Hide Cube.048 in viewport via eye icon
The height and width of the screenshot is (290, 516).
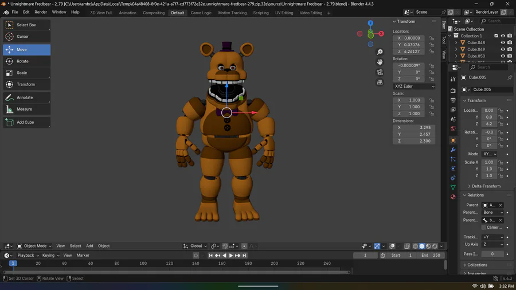pyautogui.click(x=503, y=43)
